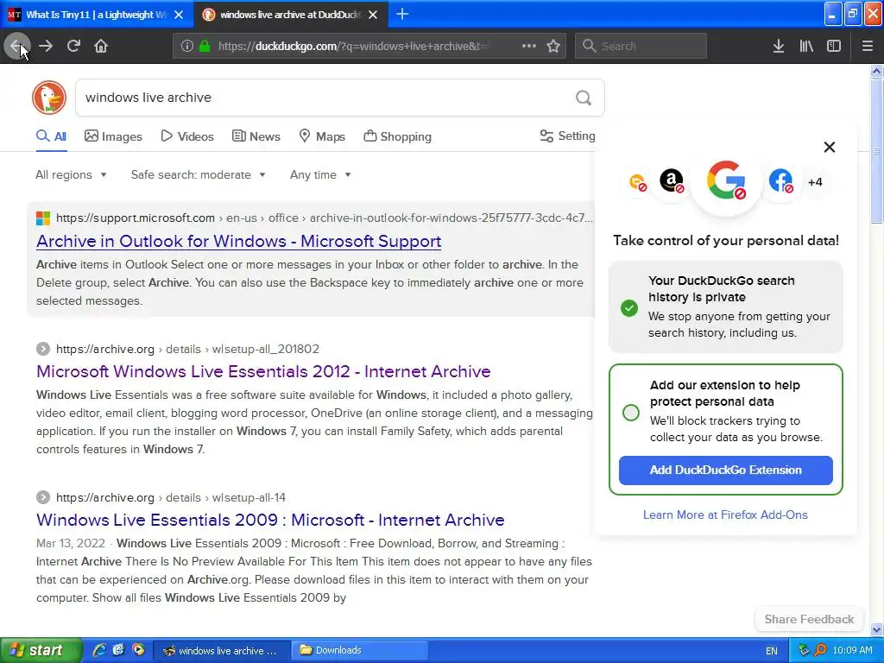Toggle the empty circle for extension step
The image size is (884, 663).
point(631,413)
